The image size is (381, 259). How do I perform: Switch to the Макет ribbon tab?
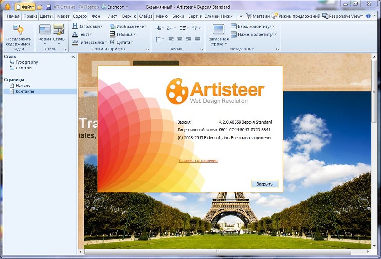click(63, 16)
